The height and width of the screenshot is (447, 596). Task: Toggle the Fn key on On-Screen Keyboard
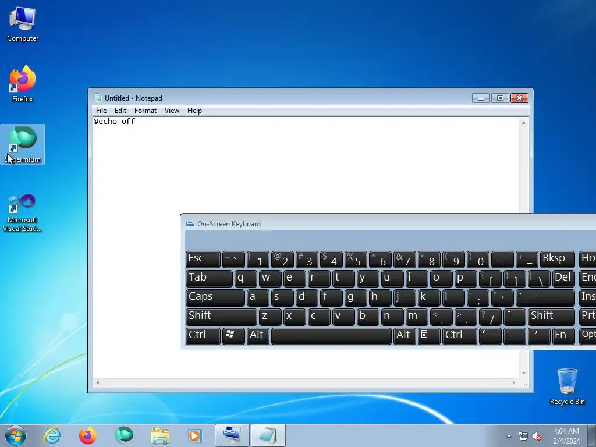point(563,336)
